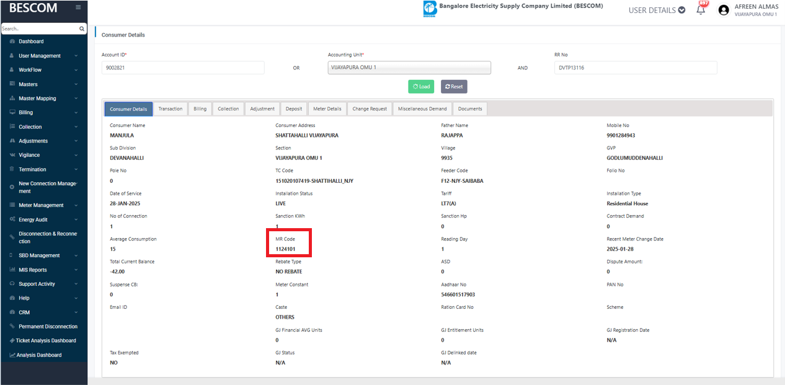The width and height of the screenshot is (785, 385).
Task: Switch to the Adjustment tab
Action: coord(262,109)
